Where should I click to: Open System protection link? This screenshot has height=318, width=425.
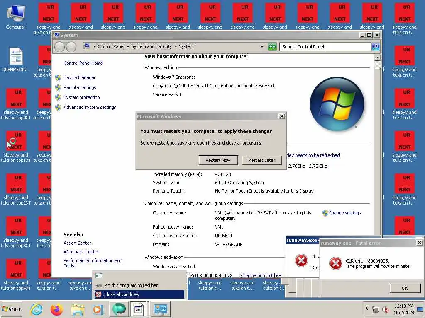(x=82, y=97)
